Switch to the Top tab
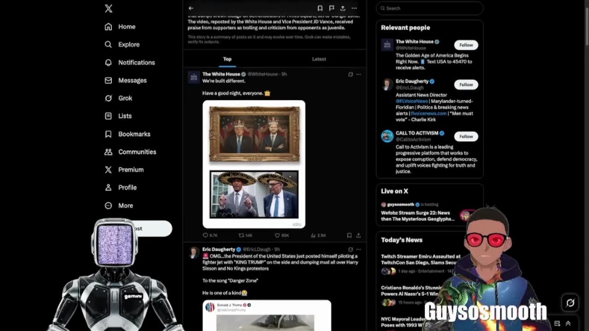The image size is (589, 331). (x=227, y=59)
